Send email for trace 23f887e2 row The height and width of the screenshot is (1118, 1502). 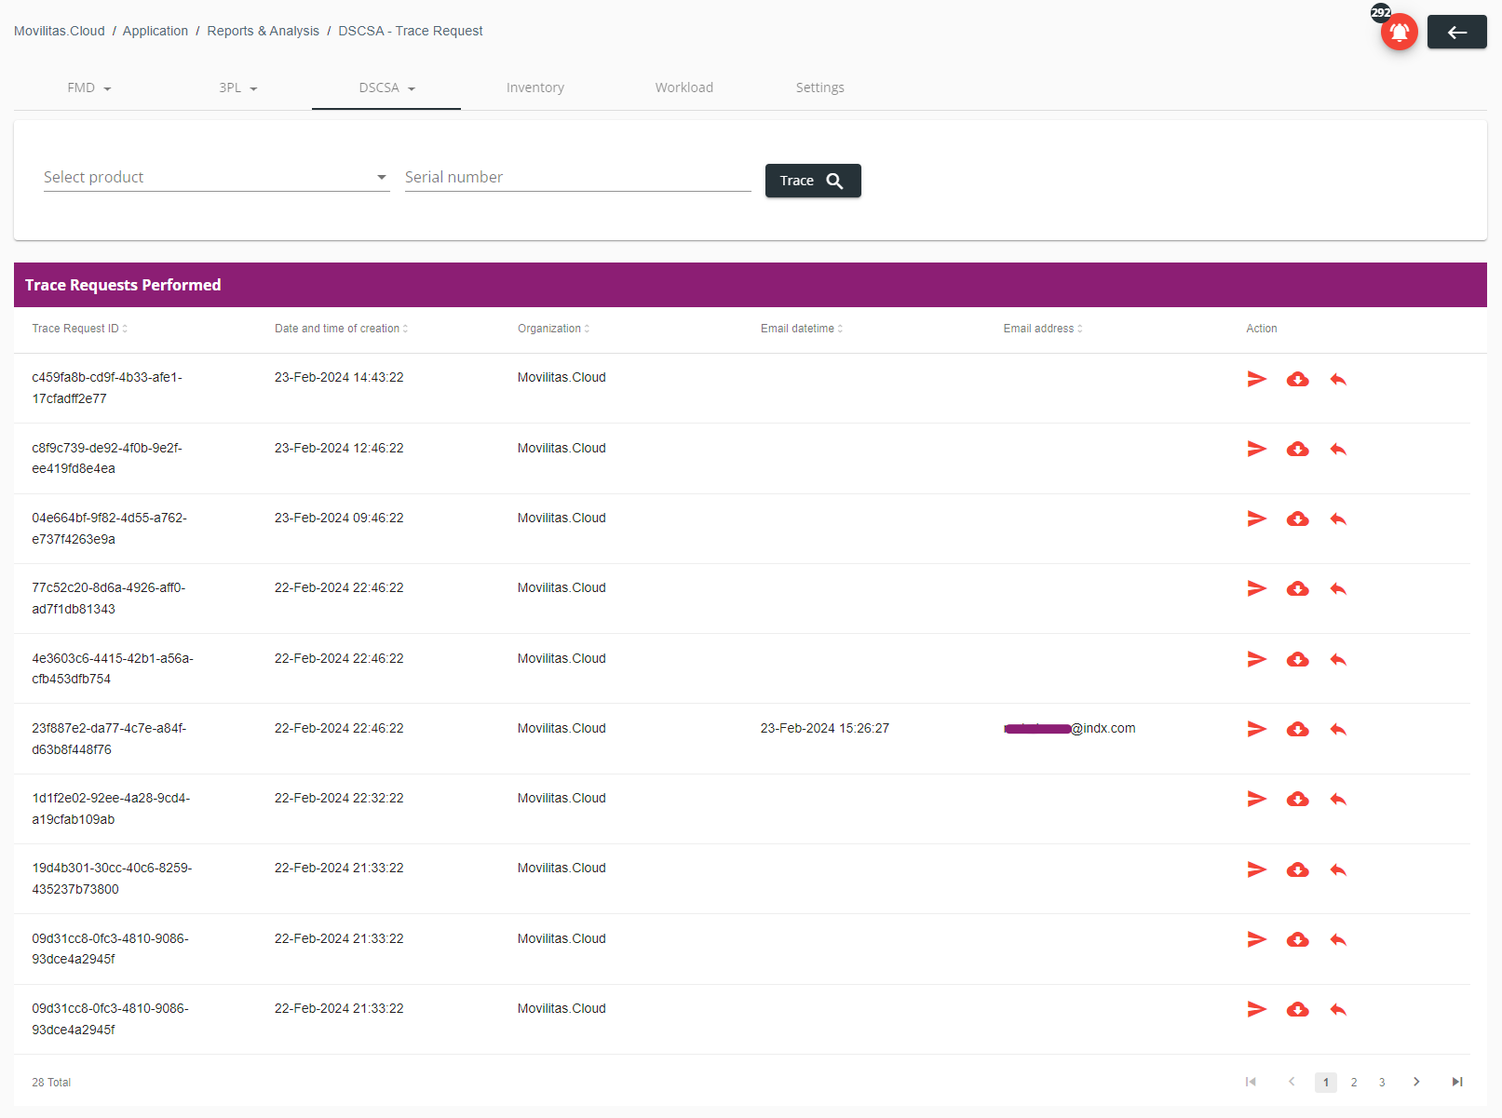click(1257, 729)
